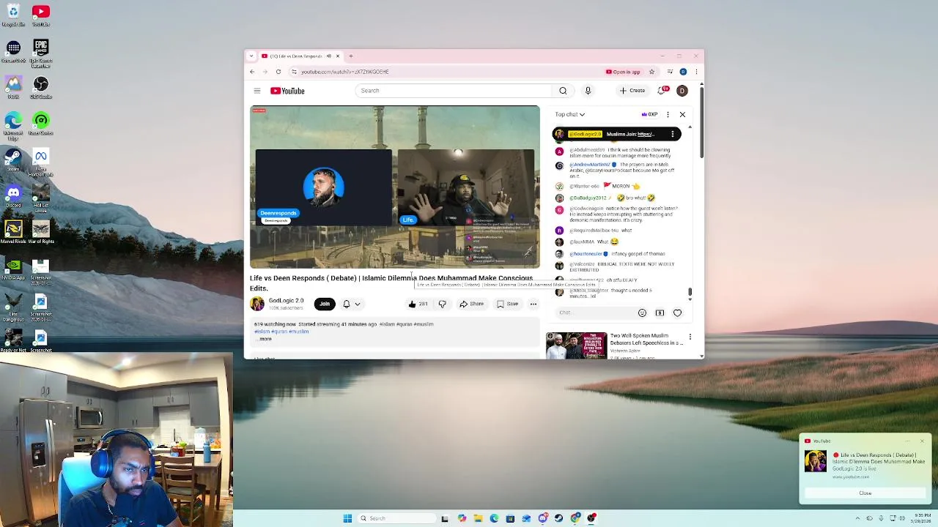Click the Join channel button
Image resolution: width=938 pixels, height=527 pixels.
point(325,304)
